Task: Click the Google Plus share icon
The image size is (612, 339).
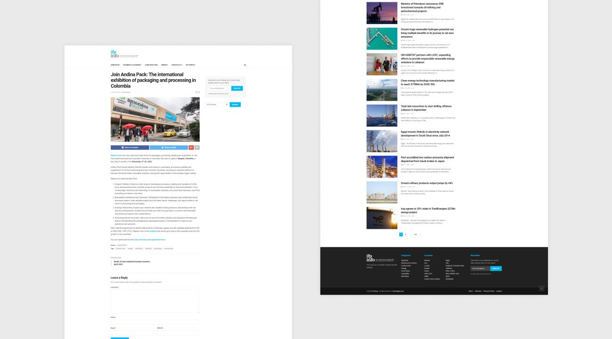Action: (191, 147)
